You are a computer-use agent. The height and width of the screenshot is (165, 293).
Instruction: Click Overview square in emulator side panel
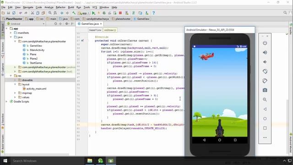tap(265, 128)
